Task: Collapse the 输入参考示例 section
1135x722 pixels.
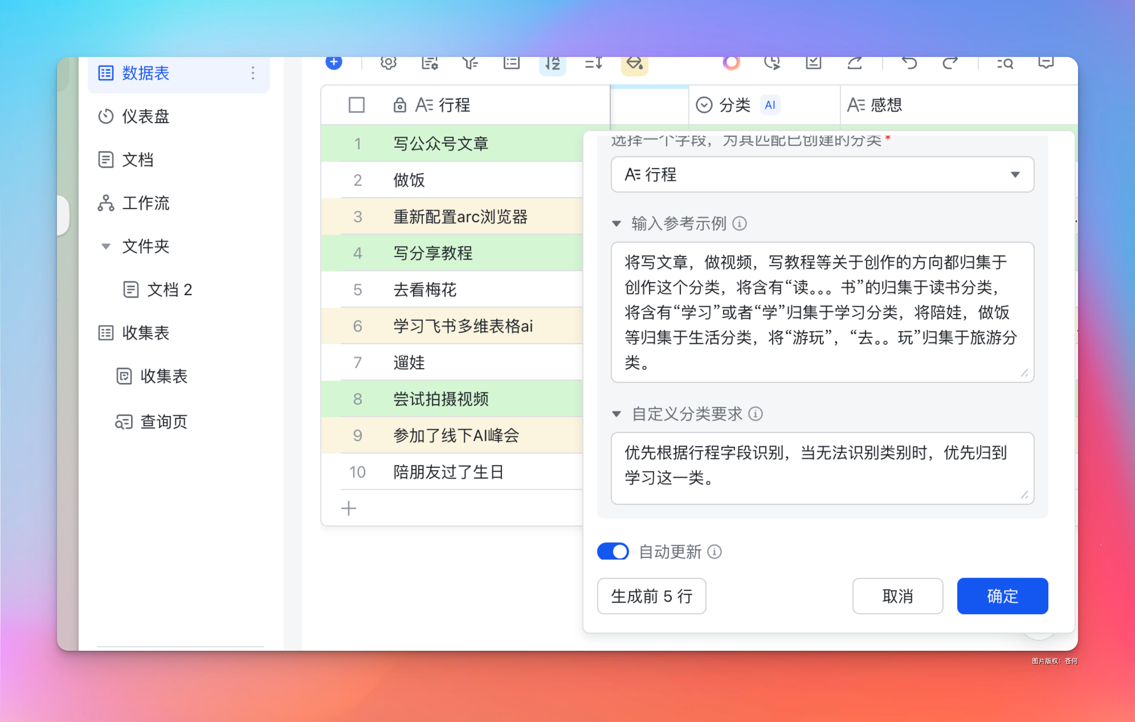Action: (x=617, y=223)
